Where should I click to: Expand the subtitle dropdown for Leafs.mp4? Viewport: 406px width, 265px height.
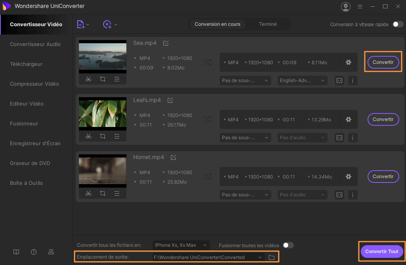tap(245, 138)
